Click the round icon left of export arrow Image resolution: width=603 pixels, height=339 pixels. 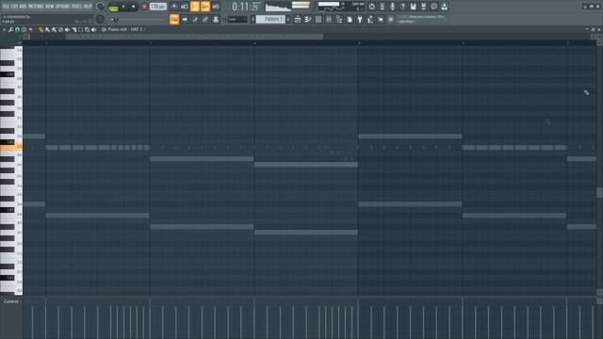tap(433, 7)
